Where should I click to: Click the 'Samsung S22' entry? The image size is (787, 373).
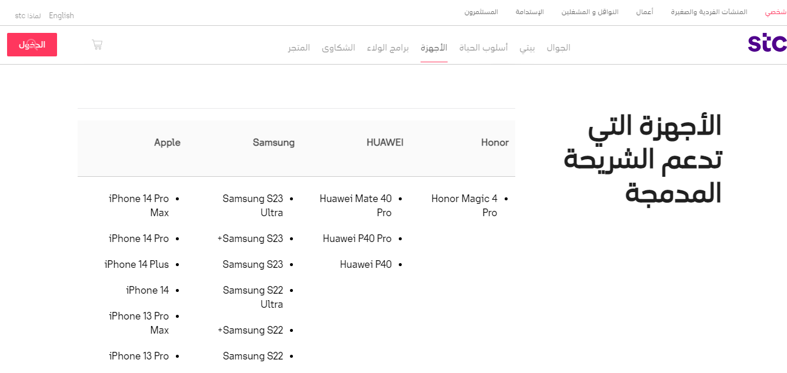[x=253, y=356]
